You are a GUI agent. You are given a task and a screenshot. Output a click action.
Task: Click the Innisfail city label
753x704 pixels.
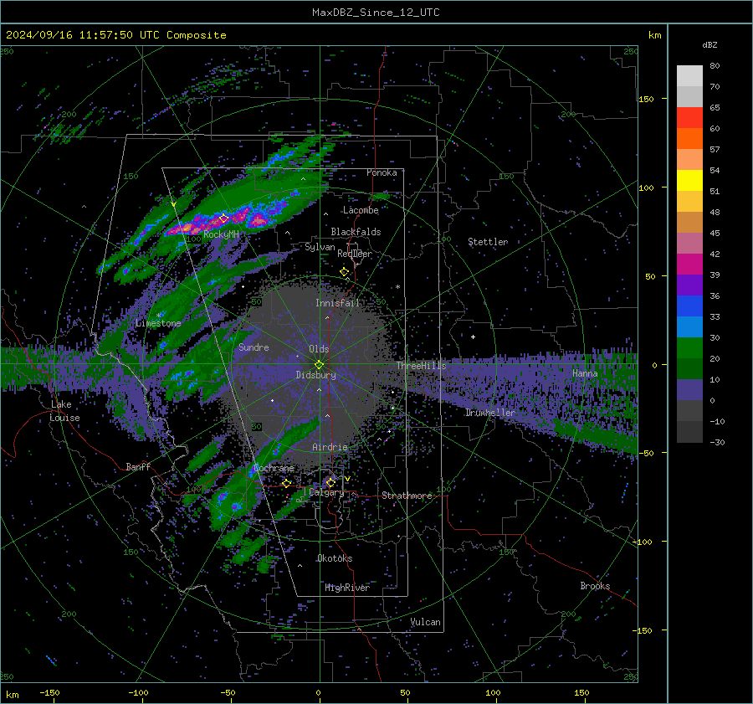(x=337, y=303)
